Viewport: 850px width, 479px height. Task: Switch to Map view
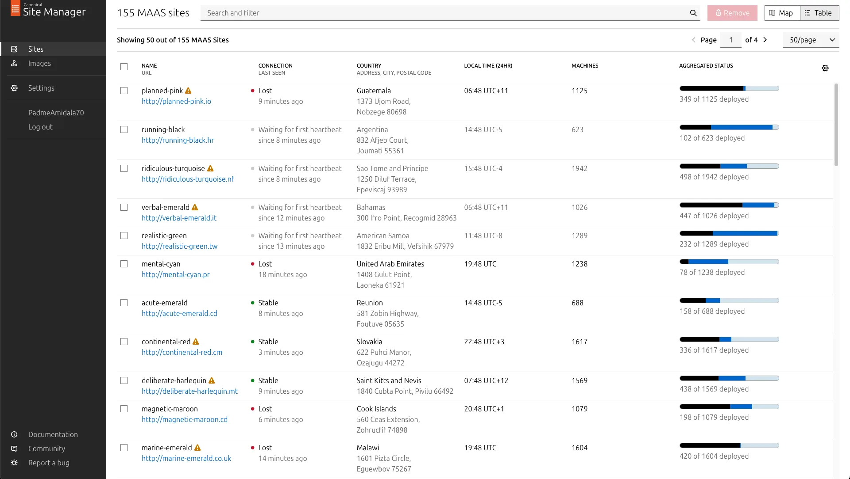tap(781, 13)
